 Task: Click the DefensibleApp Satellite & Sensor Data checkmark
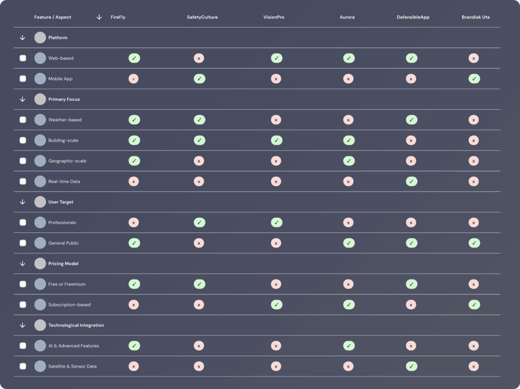pyautogui.click(x=411, y=367)
